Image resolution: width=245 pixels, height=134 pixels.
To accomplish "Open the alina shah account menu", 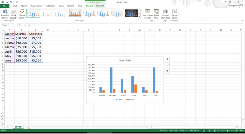I will pos(234,6).
